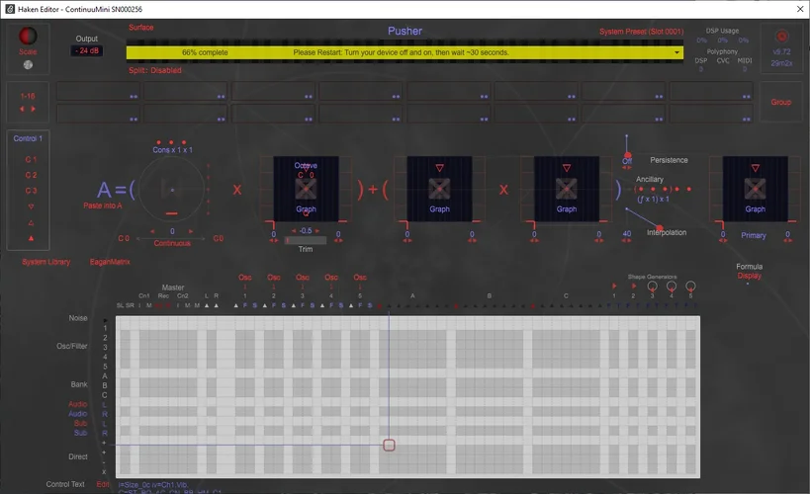Expand the third Graph box dropdown triangle
This screenshot has width=810, height=494.
coord(567,168)
